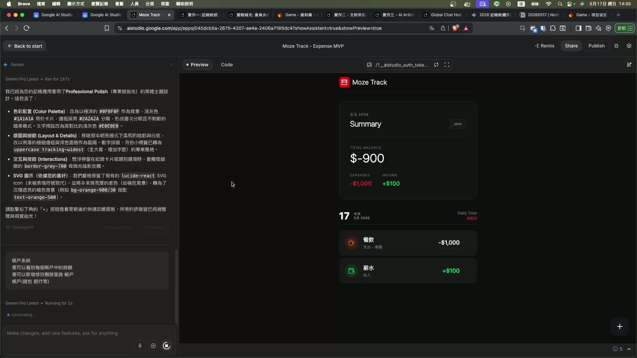Open the 5 issues info indicator
Screen dimensions: 637x358
pos(617,349)
